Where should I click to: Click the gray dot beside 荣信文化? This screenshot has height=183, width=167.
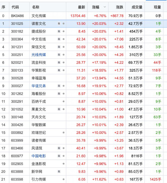63,47
